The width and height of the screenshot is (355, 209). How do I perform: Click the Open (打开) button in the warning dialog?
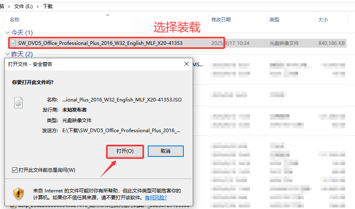tap(125, 151)
